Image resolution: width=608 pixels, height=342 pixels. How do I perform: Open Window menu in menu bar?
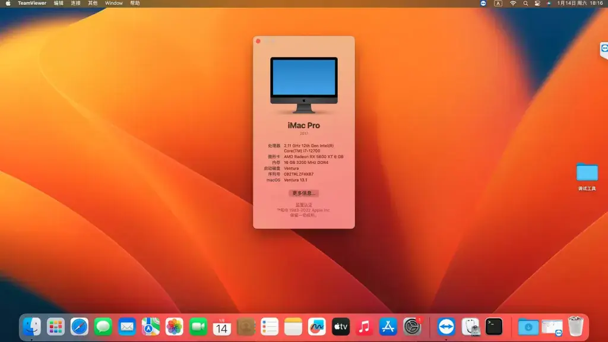pos(113,3)
